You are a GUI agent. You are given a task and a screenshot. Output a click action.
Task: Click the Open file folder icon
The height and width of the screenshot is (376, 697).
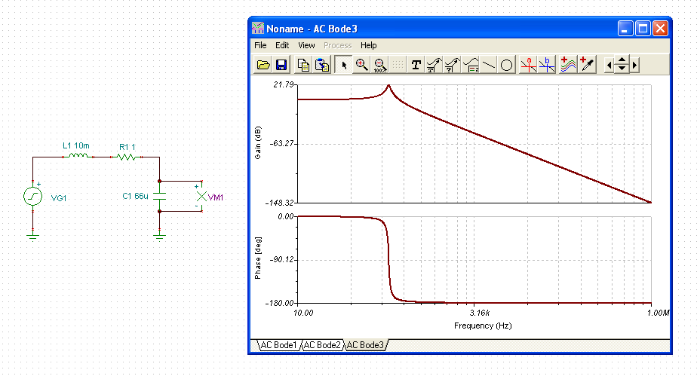click(x=263, y=66)
